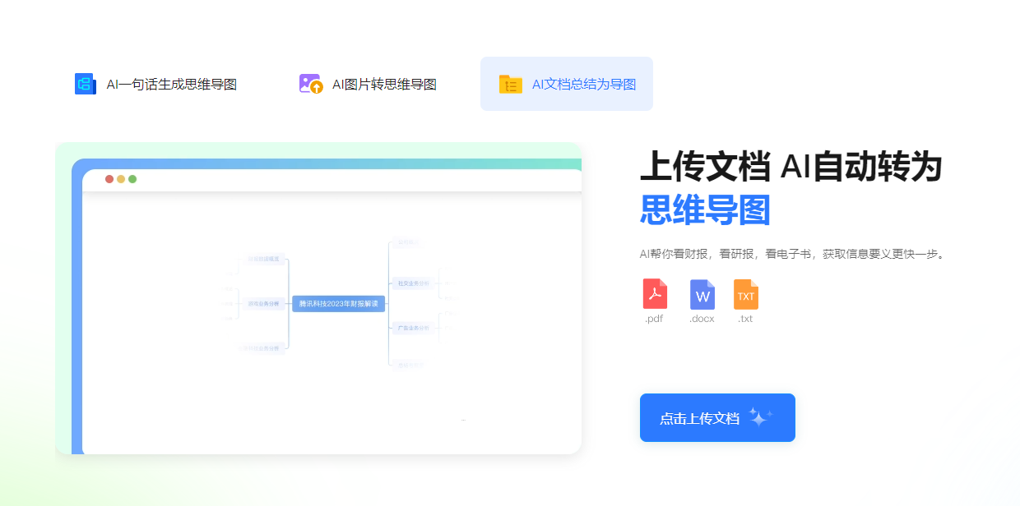1020x506 pixels.
Task: Click the yellow folder icon beside AI文档总结为导图
Action: [x=510, y=84]
